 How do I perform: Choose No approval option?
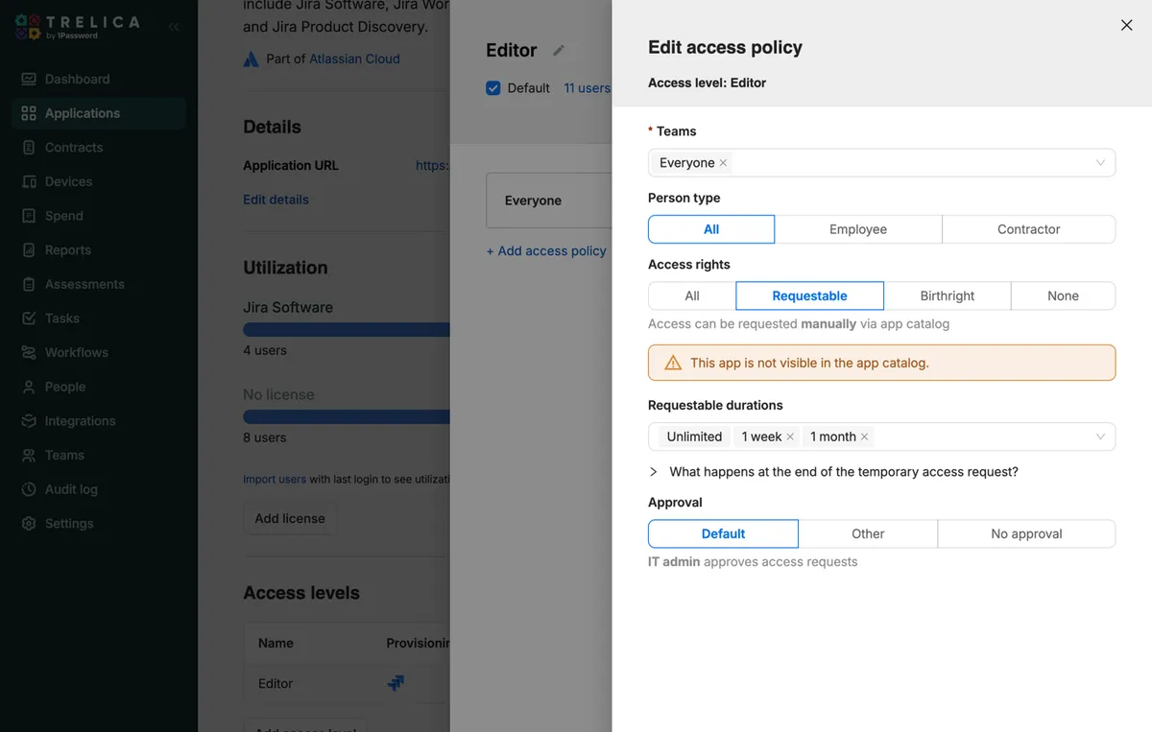[x=1027, y=533]
